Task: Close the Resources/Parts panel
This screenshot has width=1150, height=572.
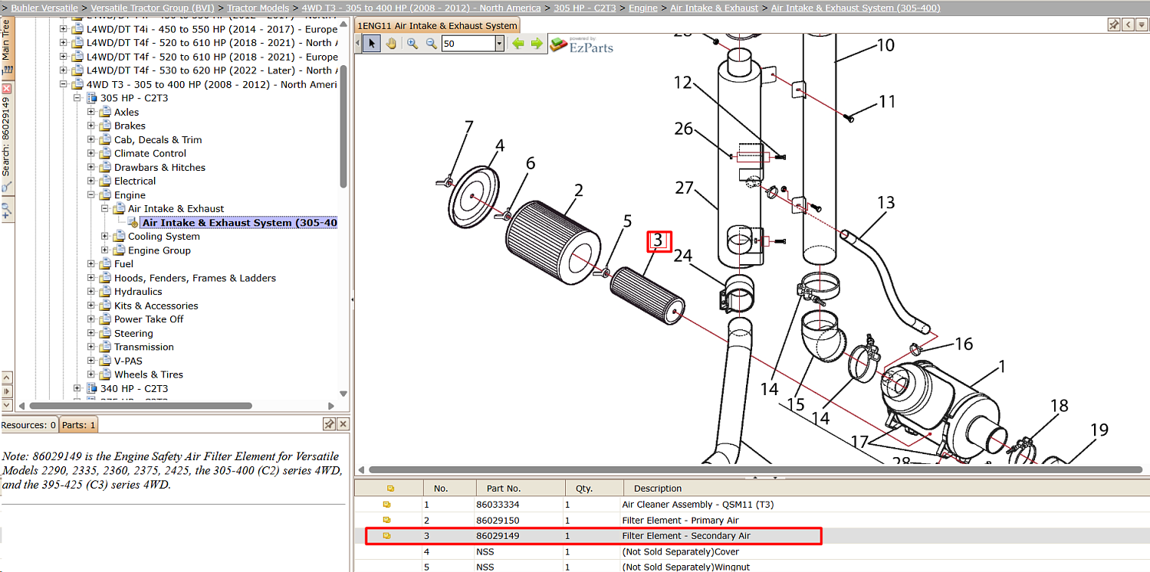Action: click(343, 424)
